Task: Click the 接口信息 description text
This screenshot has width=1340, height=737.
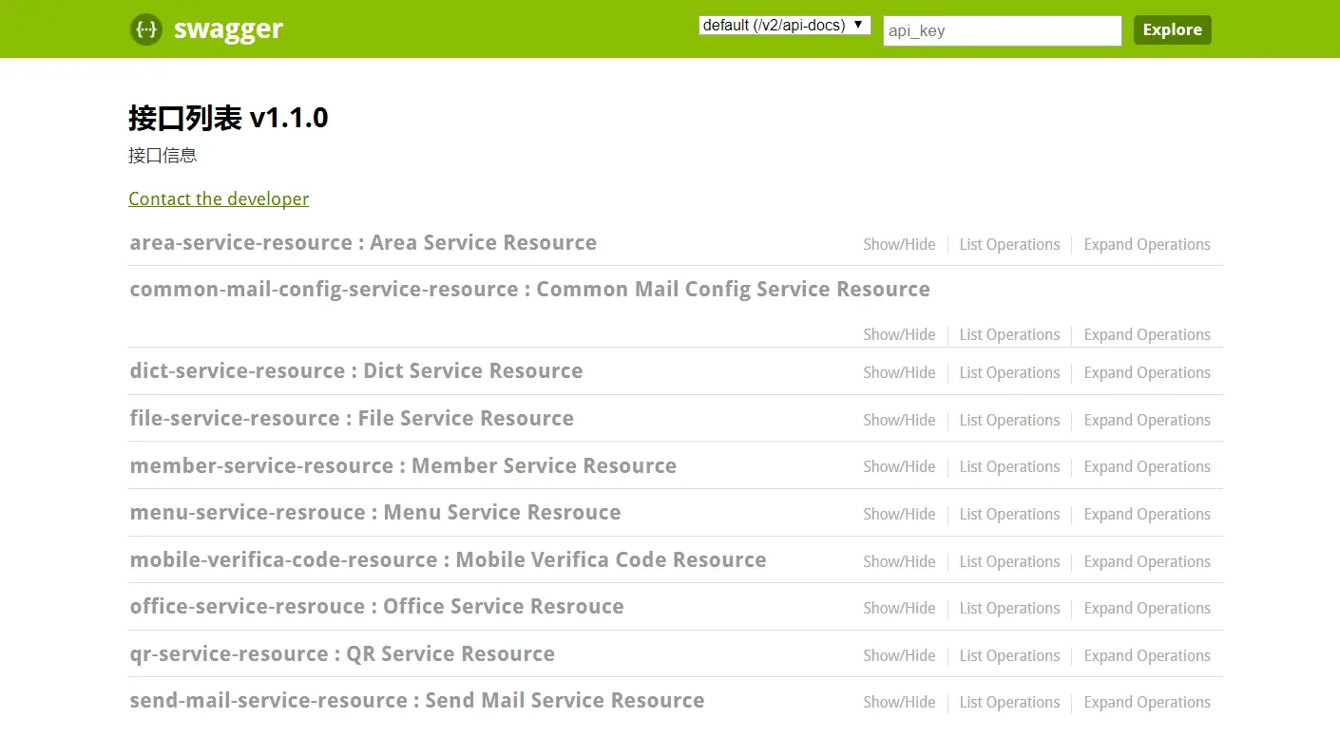Action: click(163, 155)
